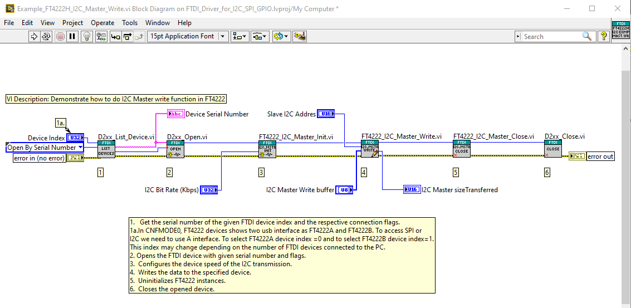Click the Run Continuously button
This screenshot has height=308, width=631.
pos(46,36)
